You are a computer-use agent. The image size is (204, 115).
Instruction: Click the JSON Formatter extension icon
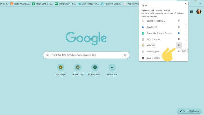(x=143, y=39)
